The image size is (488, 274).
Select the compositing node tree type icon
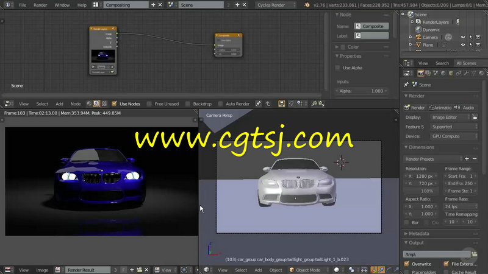96,104
